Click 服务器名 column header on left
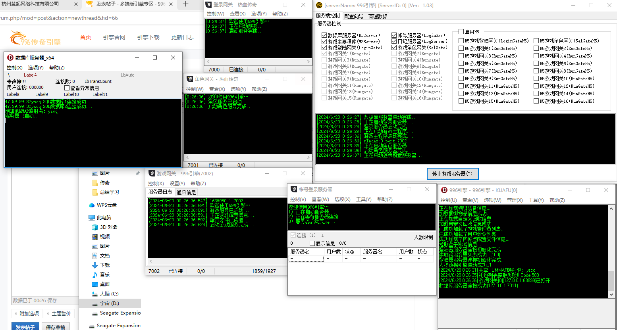This screenshot has width=617, height=330. 306,251
